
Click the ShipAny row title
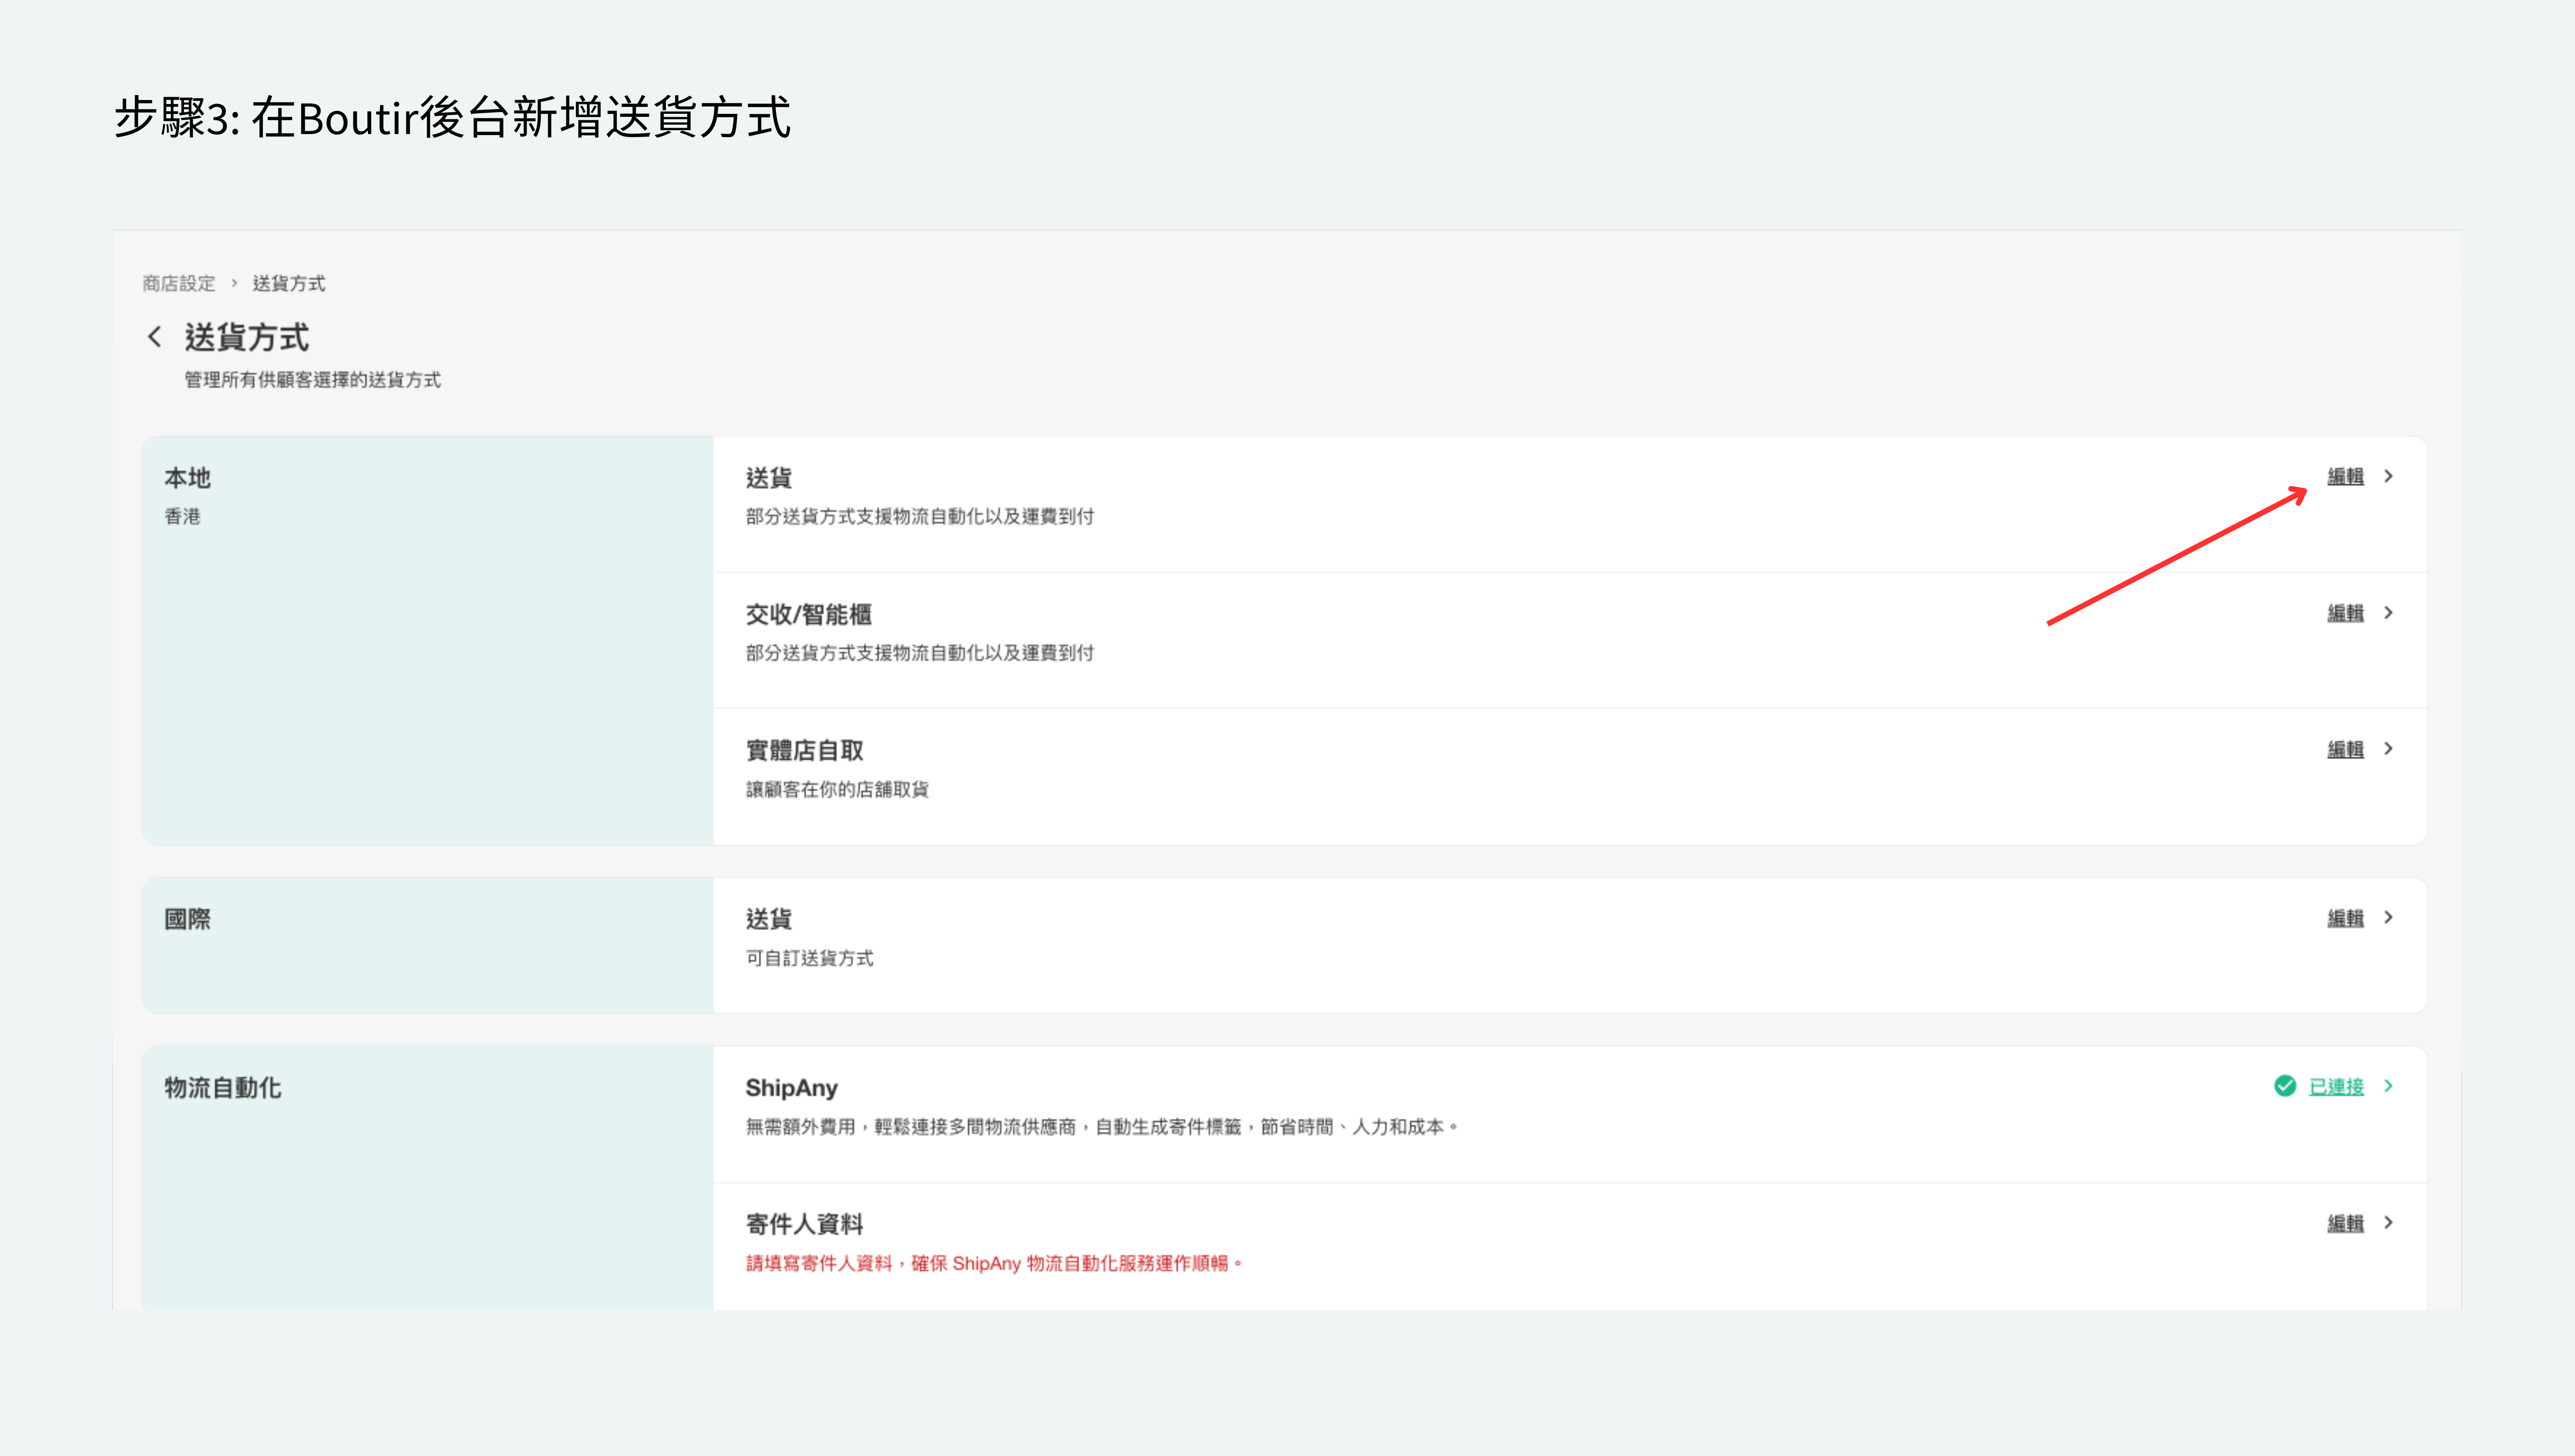pyautogui.click(x=791, y=1088)
